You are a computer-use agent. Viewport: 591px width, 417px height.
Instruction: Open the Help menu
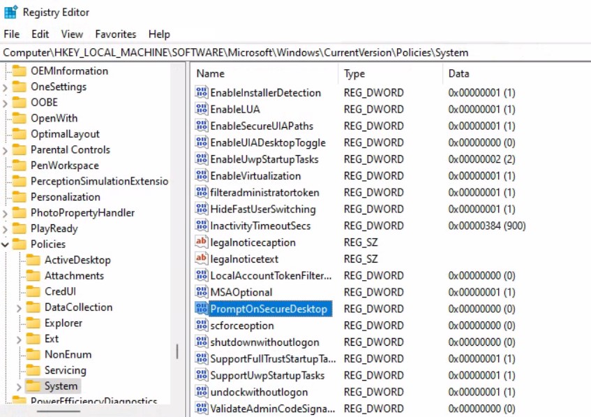click(x=159, y=34)
